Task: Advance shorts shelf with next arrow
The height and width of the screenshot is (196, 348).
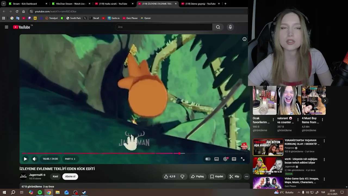Action: [325, 101]
